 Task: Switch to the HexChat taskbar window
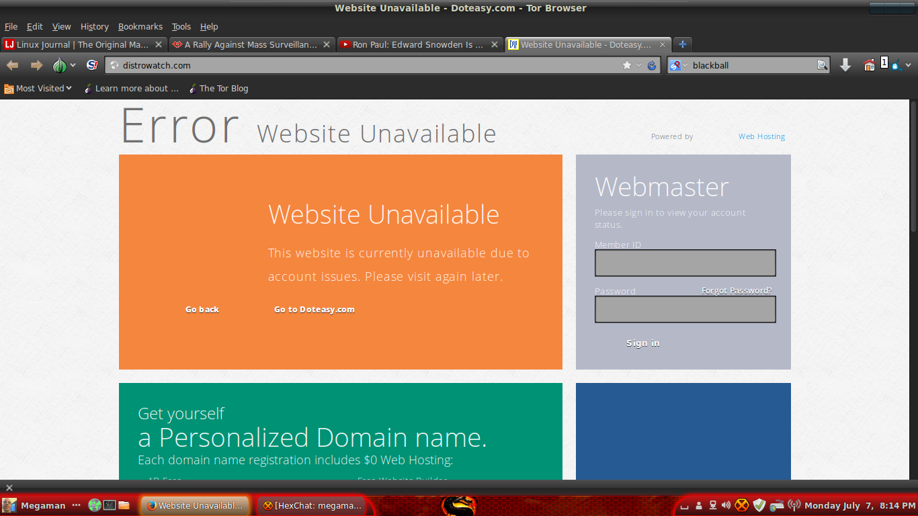pyautogui.click(x=312, y=505)
